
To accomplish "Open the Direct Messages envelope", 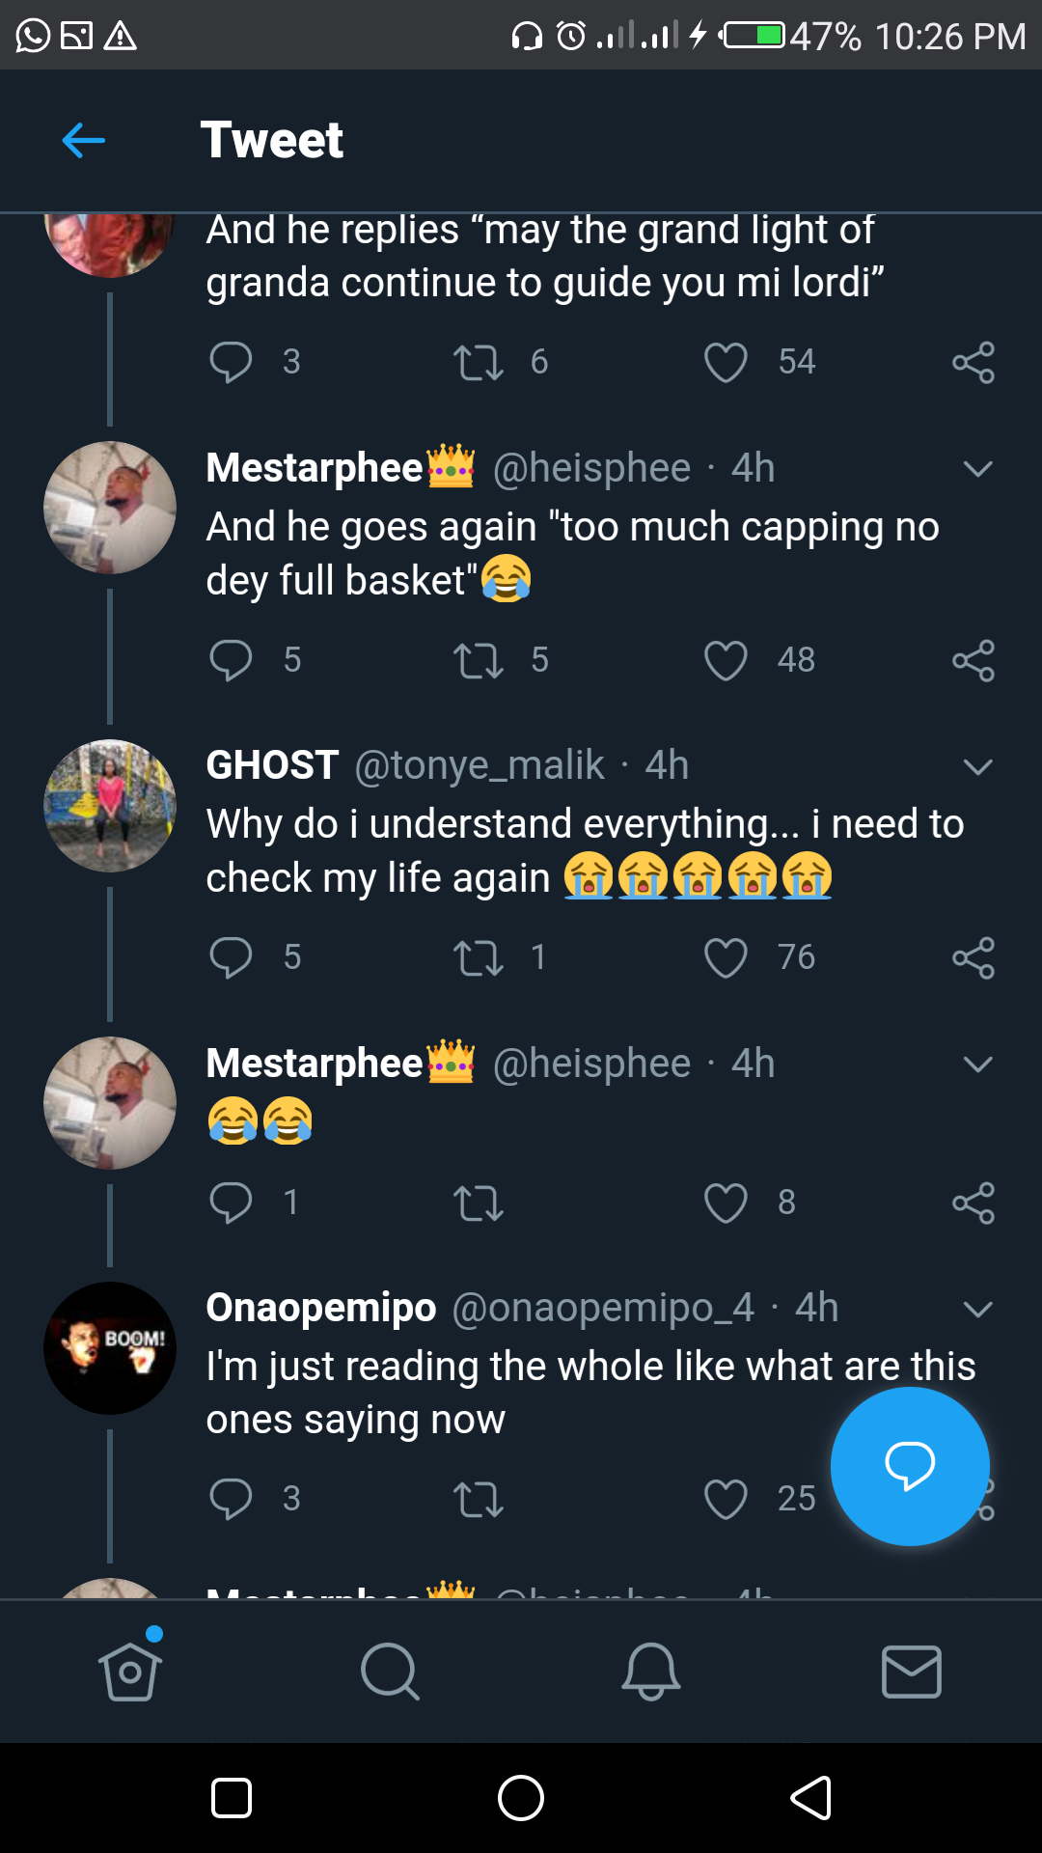I will (x=912, y=1672).
